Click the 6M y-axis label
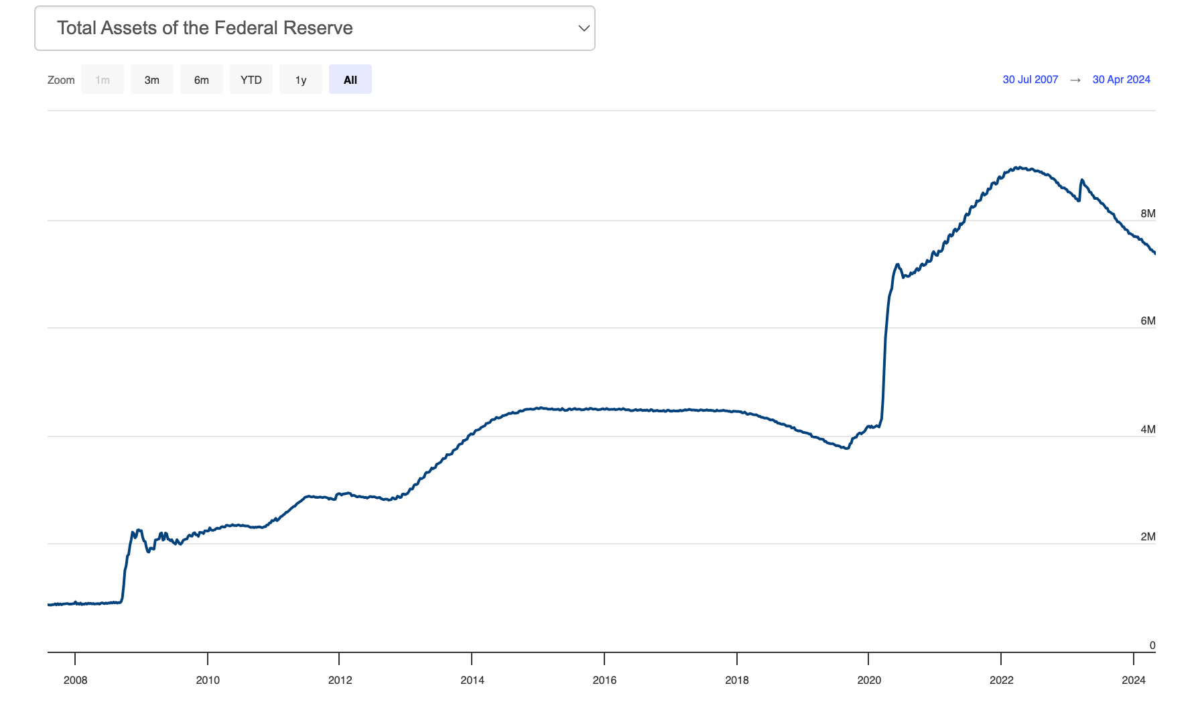The width and height of the screenshot is (1198, 704). pyautogui.click(x=1148, y=321)
